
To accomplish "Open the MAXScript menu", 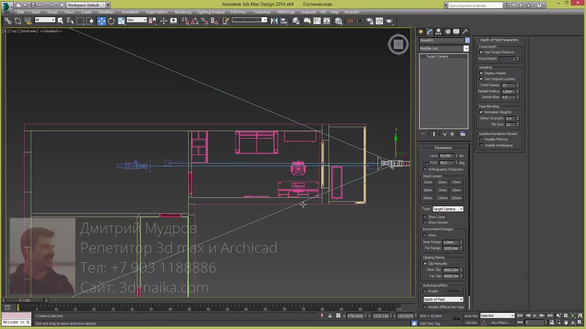I will click(x=286, y=12).
